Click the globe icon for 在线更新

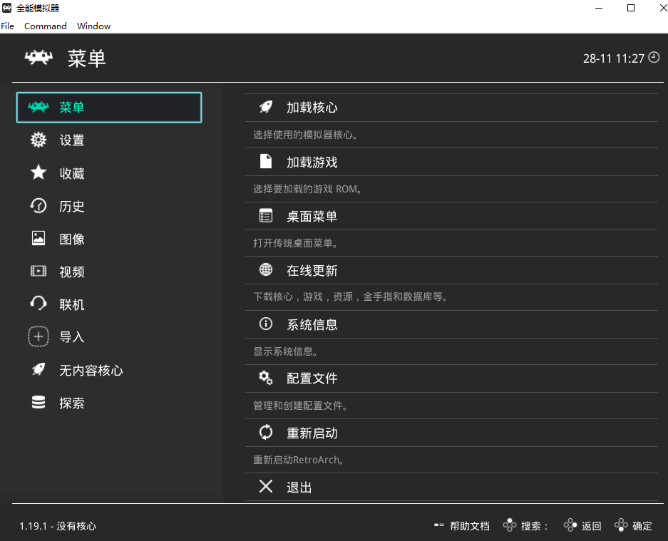[x=266, y=269]
